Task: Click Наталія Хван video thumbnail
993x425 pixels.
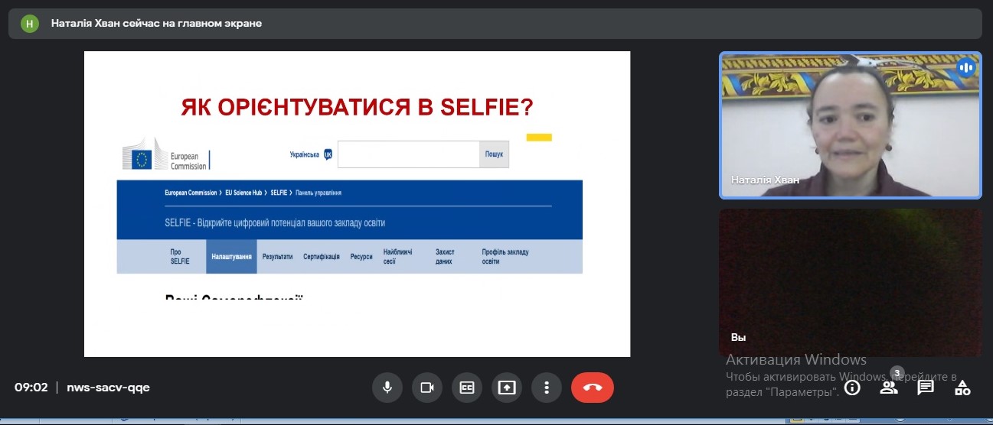Action: click(850, 125)
